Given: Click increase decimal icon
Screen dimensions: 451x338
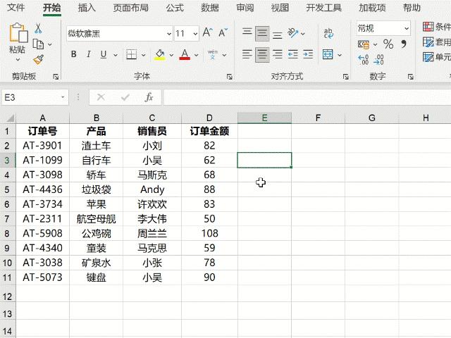Looking at the screenshot, I should tap(364, 59).
